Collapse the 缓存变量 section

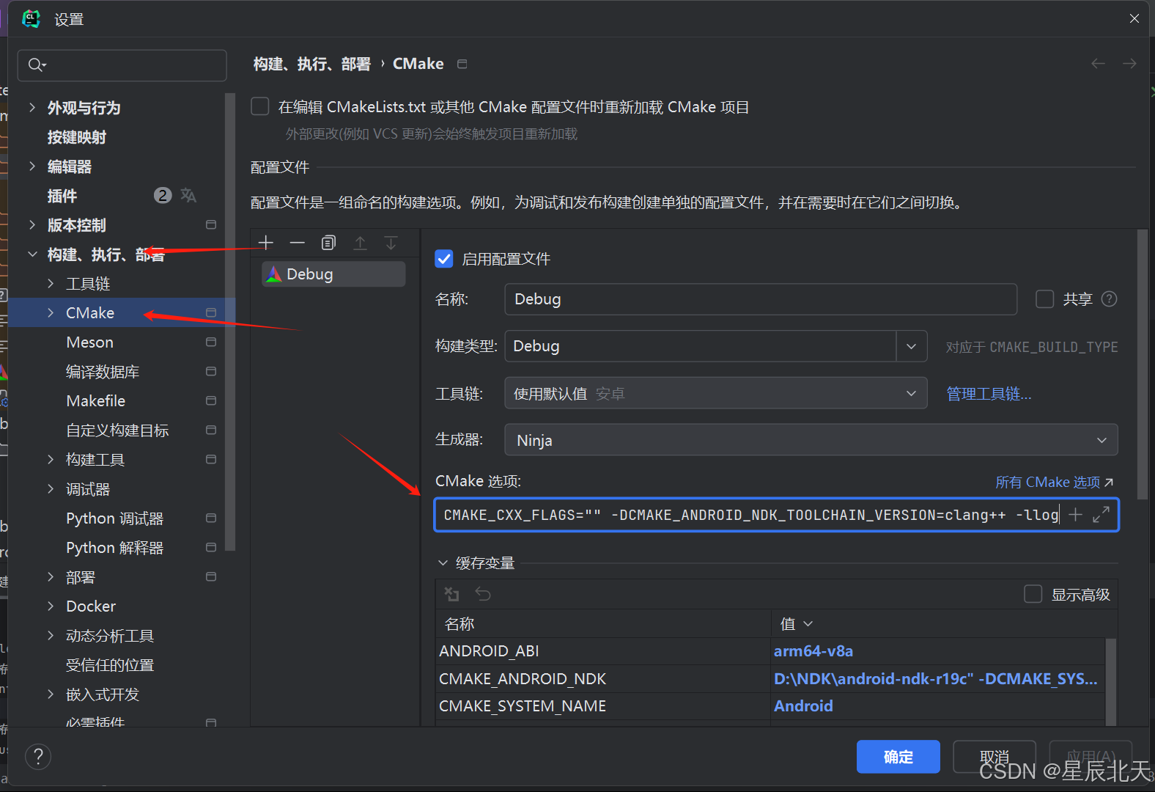coord(443,562)
